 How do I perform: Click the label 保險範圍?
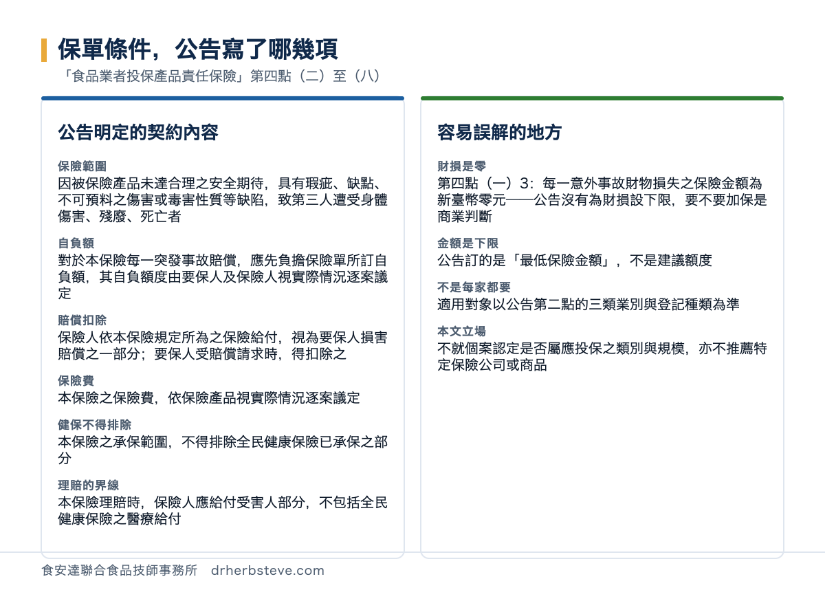[82, 166]
